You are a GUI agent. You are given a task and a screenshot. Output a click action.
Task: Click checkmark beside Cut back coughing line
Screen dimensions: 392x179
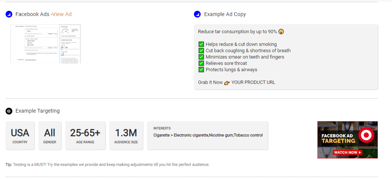(201, 50)
